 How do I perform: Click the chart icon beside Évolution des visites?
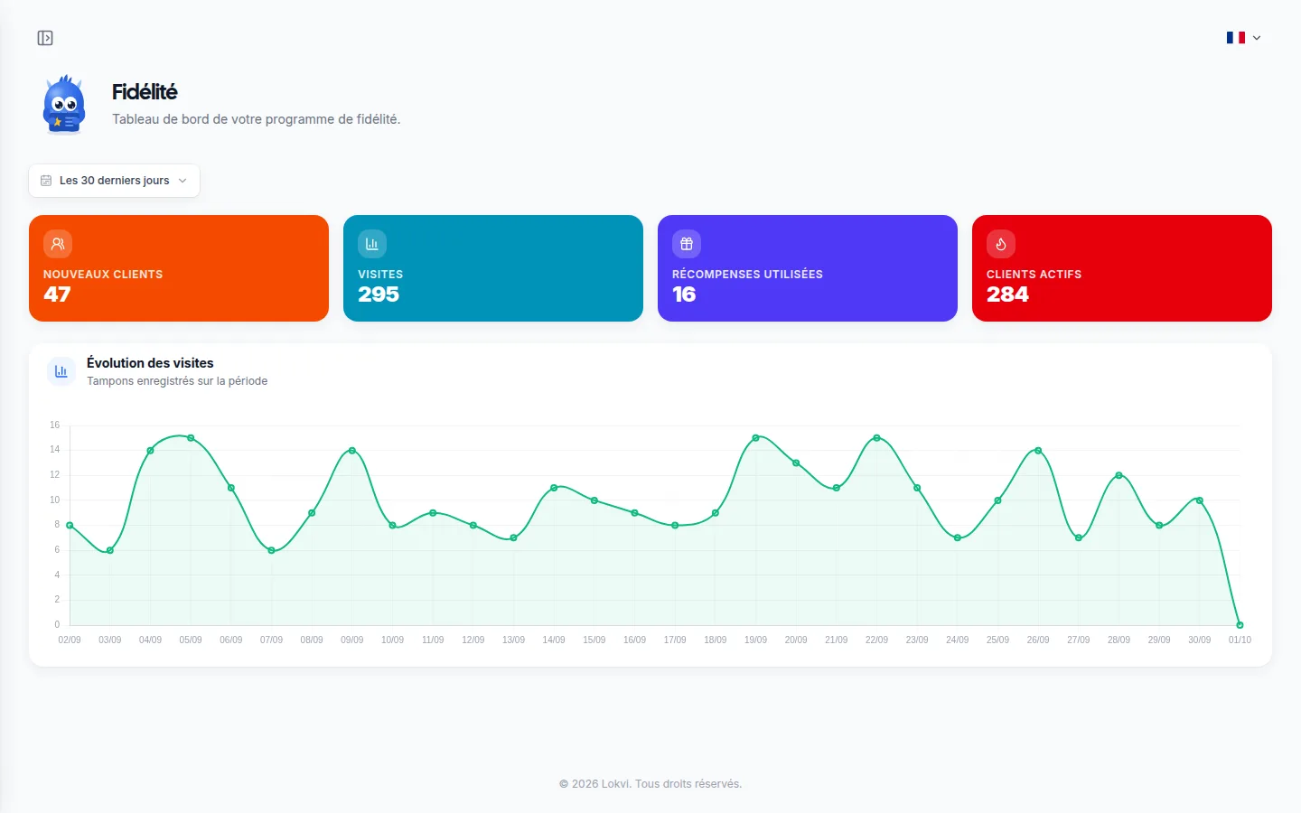pos(61,371)
